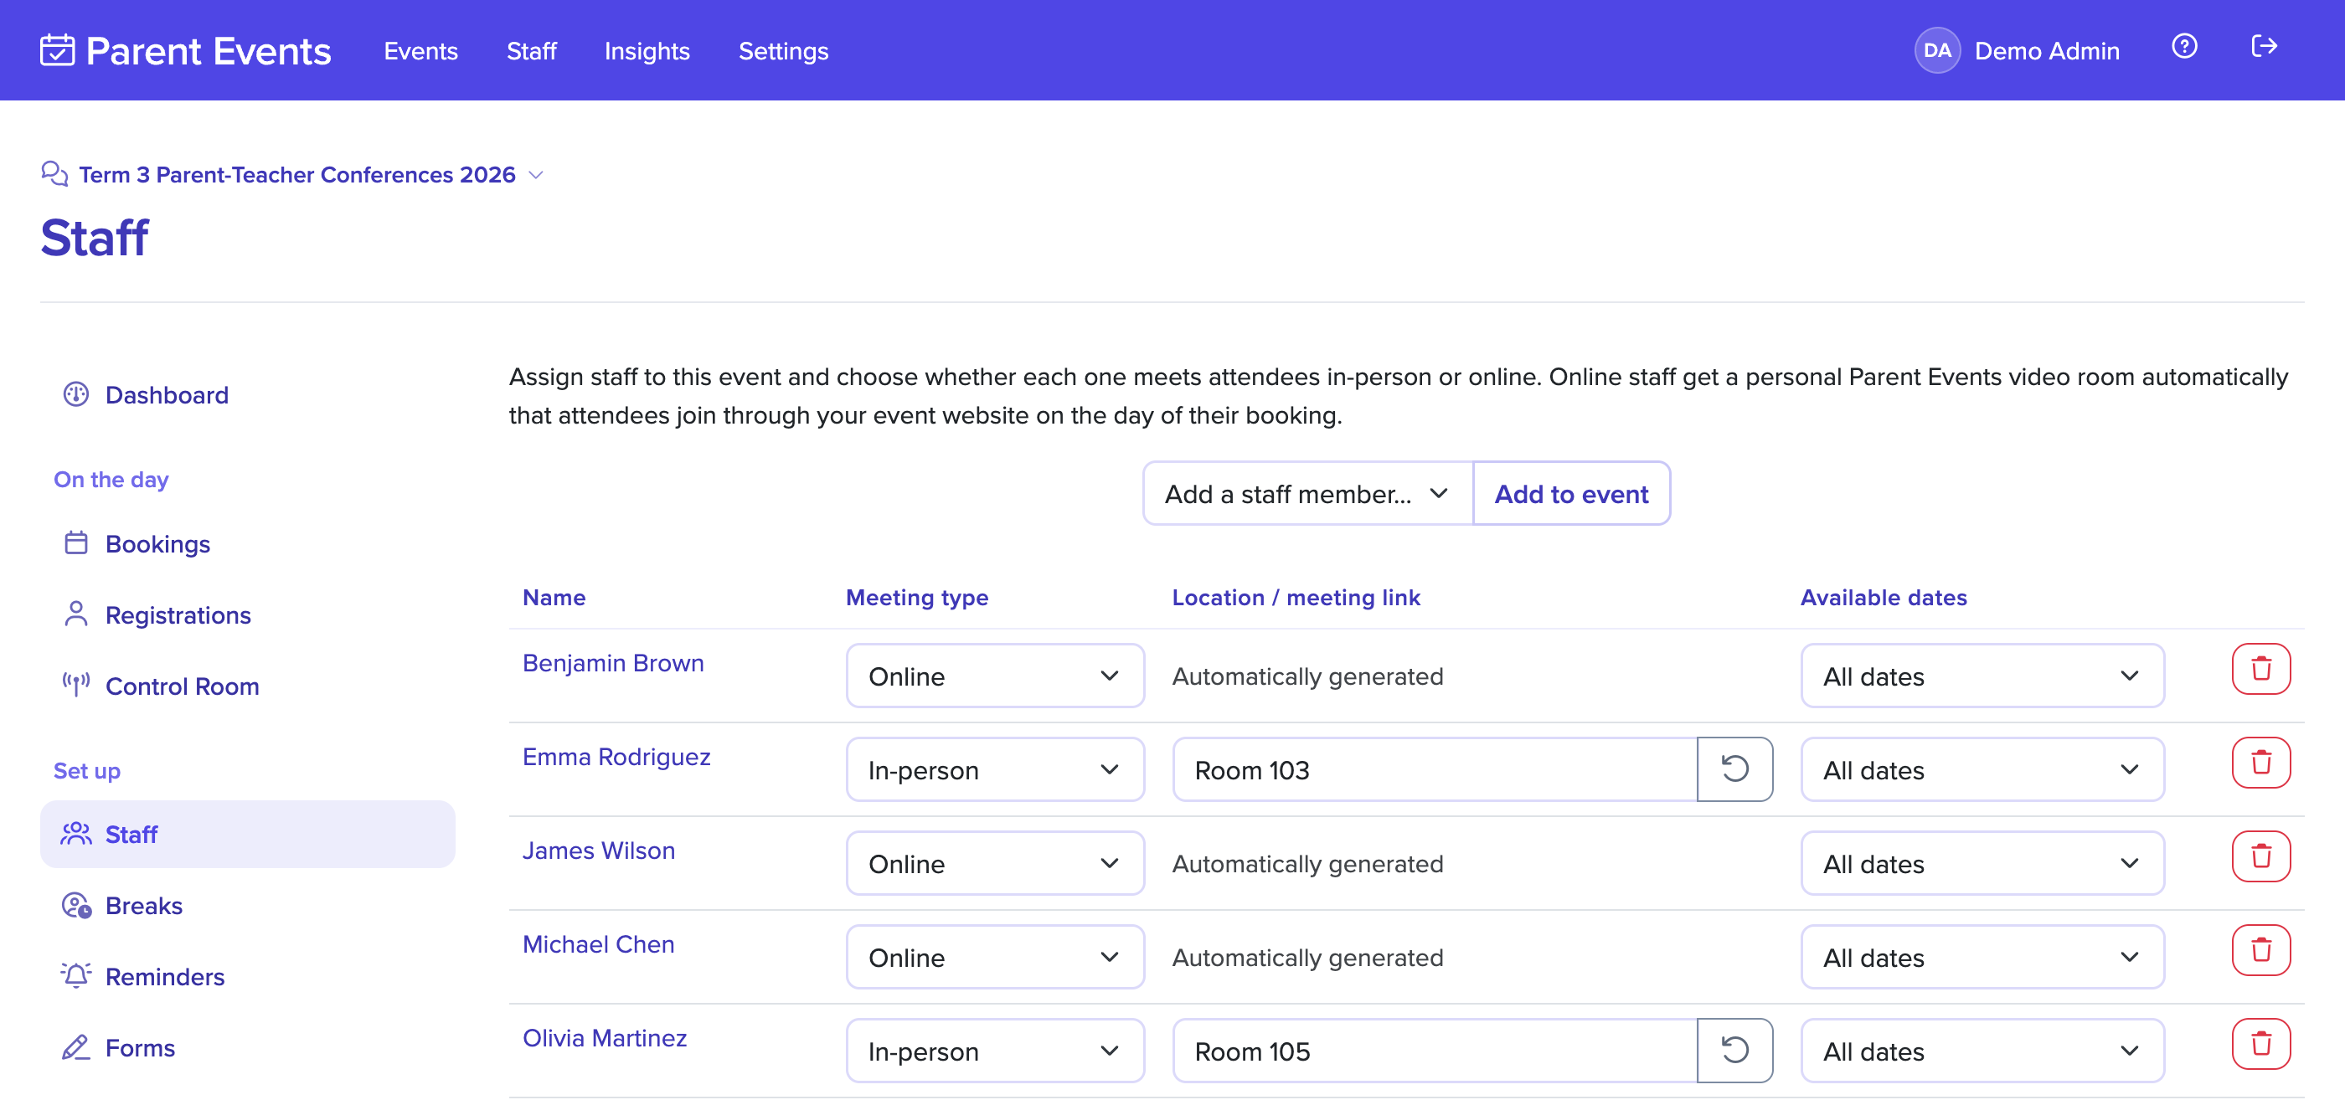Viewport: 2345px width, 1100px height.
Task: Open Olivia Martinez's available dates dropdown
Action: tap(1982, 1051)
